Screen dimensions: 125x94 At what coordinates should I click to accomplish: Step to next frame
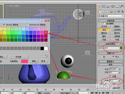pos(103,93)
